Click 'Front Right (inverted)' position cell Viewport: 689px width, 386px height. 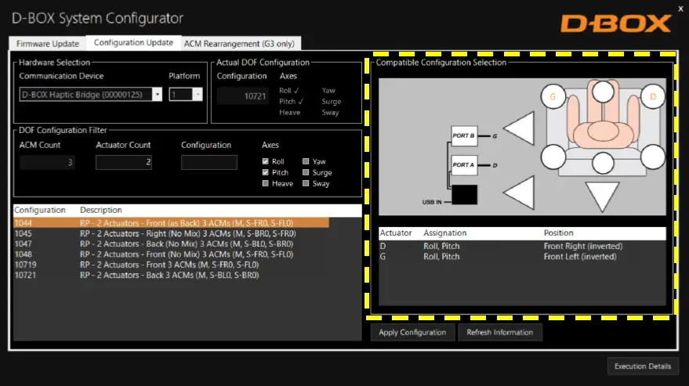pyautogui.click(x=583, y=246)
